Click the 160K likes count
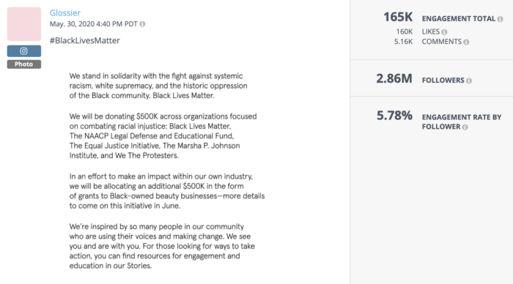This screenshot has height=284, width=513. point(405,31)
